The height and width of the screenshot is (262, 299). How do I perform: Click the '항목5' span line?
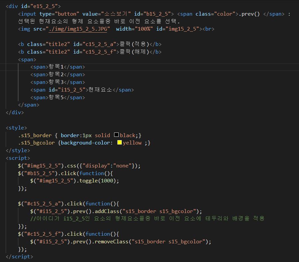point(58,98)
